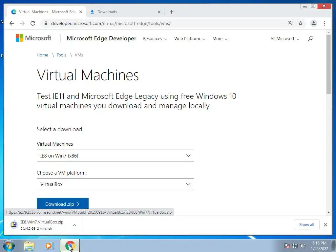Close the downloads shelf

325,225
